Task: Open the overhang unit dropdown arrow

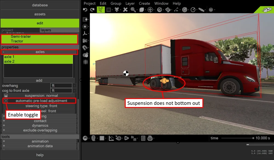Action: (75, 85)
